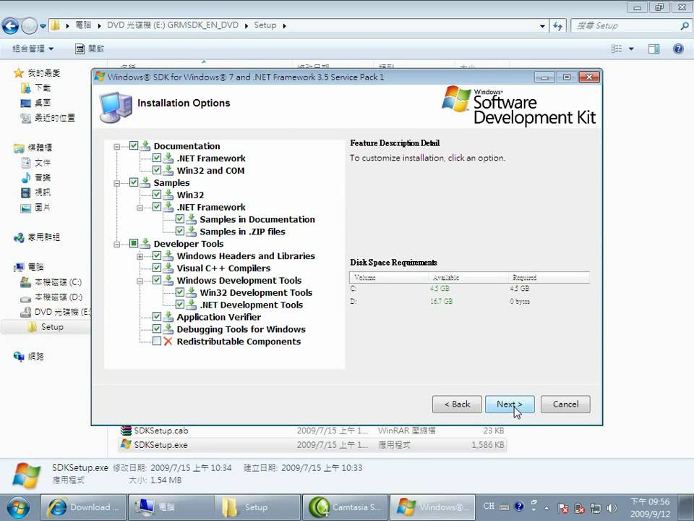Open the Explorer Organize menu

click(x=33, y=48)
